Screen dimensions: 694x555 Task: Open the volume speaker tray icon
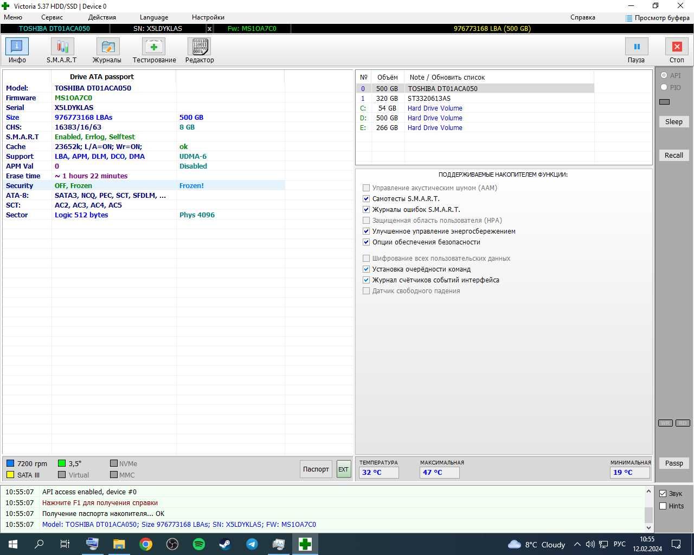click(590, 544)
